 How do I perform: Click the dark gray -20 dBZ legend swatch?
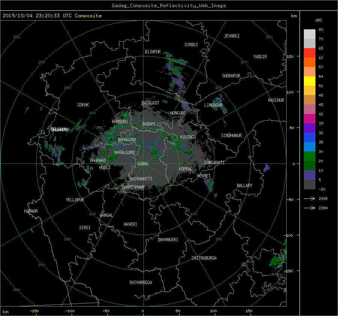(309, 184)
